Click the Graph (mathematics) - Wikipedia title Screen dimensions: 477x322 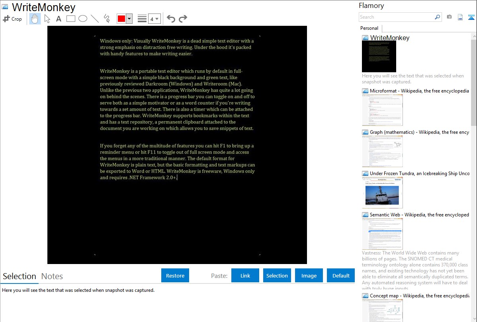(419, 132)
